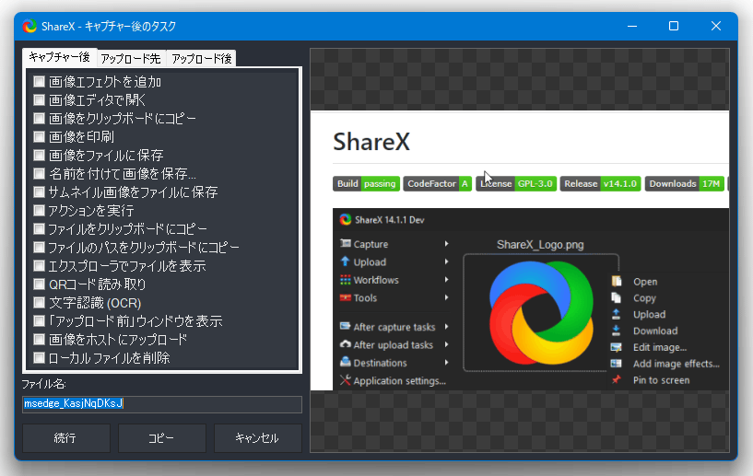Screen dimensions: 753x476
Task: Click the Edit image icon
Action: 617,347
